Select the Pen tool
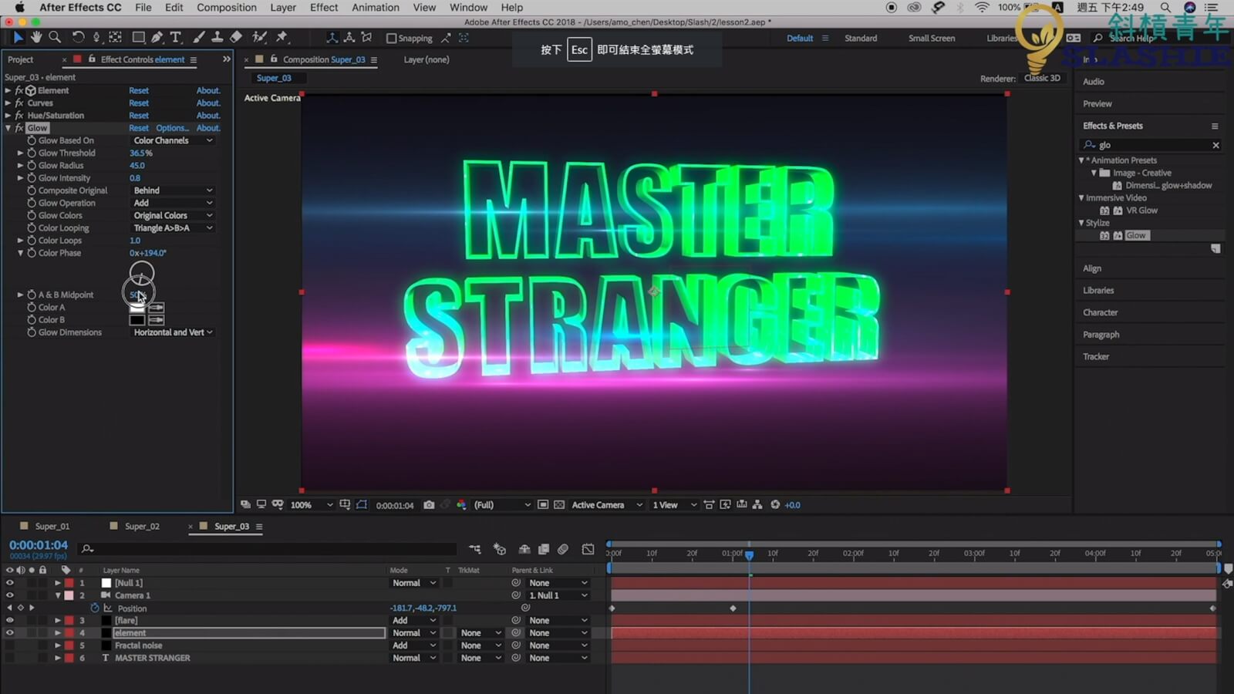 pos(157,37)
